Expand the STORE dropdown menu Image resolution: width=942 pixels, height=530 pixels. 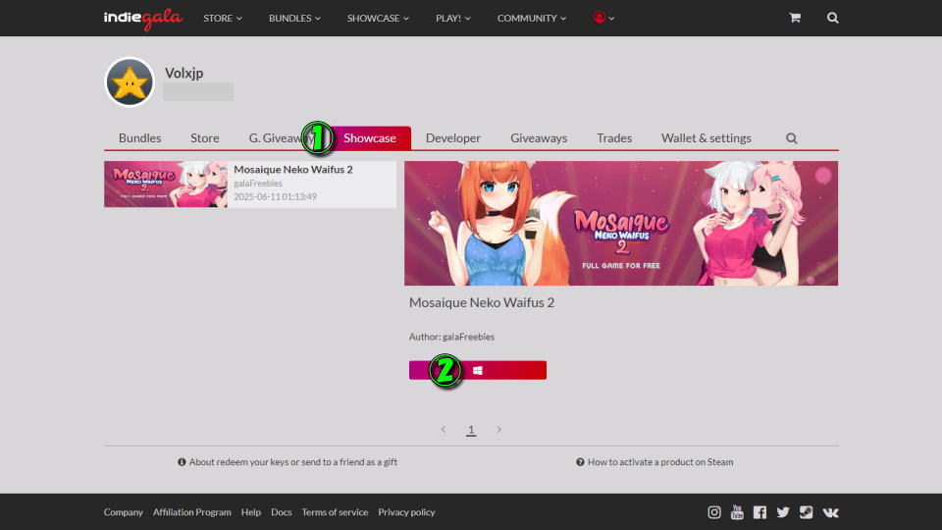coord(223,18)
